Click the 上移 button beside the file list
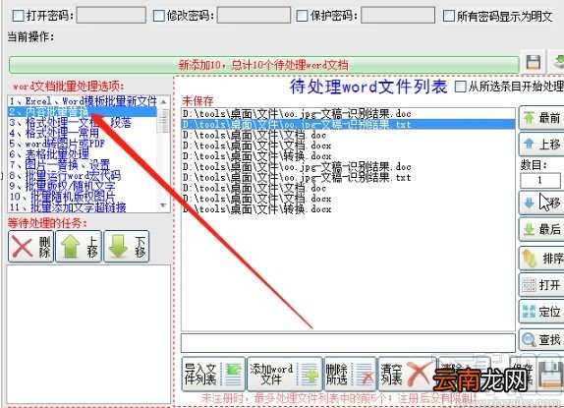Viewport: 564px width, 408px height. [542, 144]
